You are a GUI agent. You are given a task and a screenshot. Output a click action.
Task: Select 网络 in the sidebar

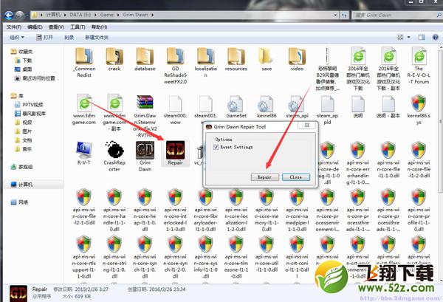[x=19, y=202]
